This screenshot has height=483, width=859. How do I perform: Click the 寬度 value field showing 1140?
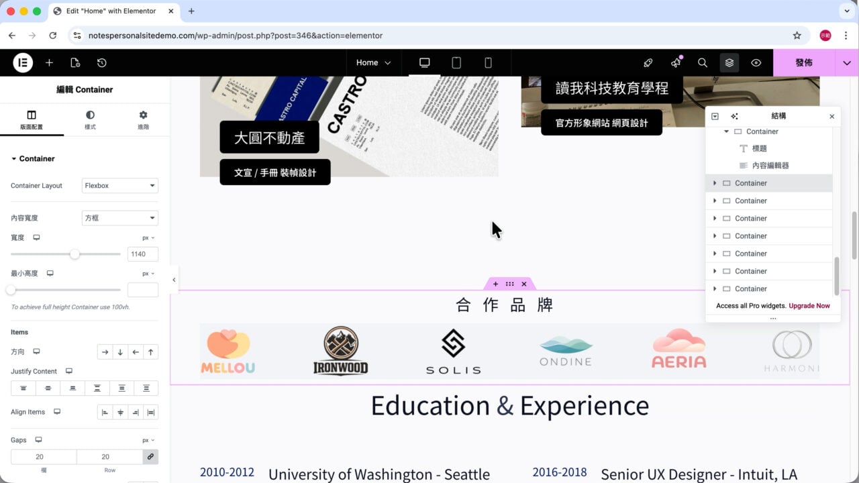click(x=143, y=254)
